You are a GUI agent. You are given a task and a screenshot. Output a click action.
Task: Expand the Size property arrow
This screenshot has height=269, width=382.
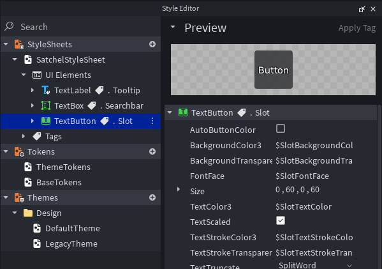(179, 189)
